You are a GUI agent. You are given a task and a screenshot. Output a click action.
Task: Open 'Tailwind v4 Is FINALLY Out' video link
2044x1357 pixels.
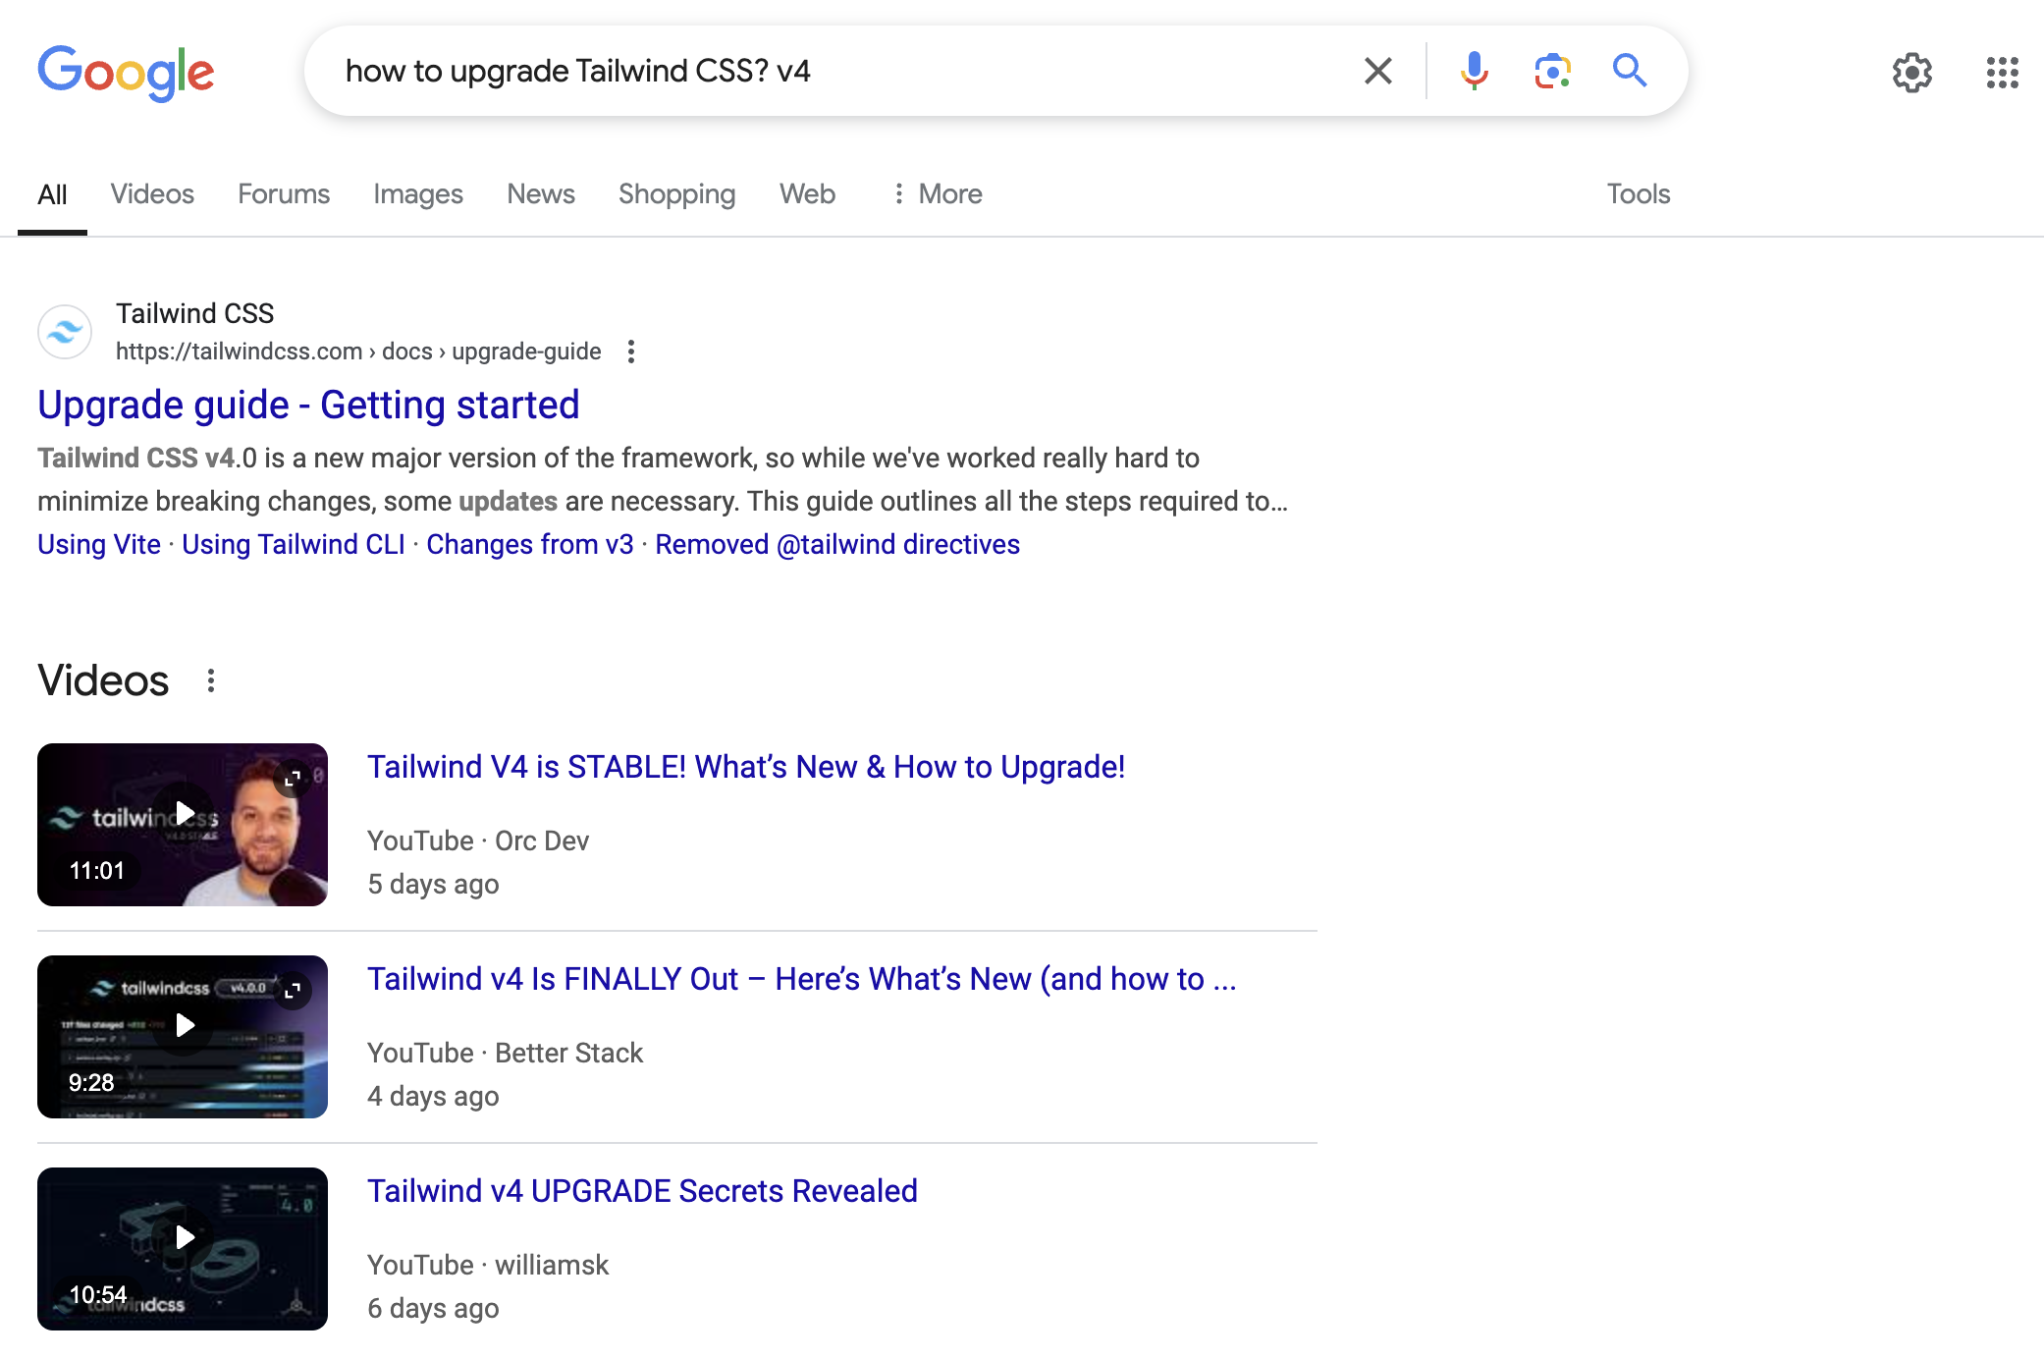click(802, 979)
